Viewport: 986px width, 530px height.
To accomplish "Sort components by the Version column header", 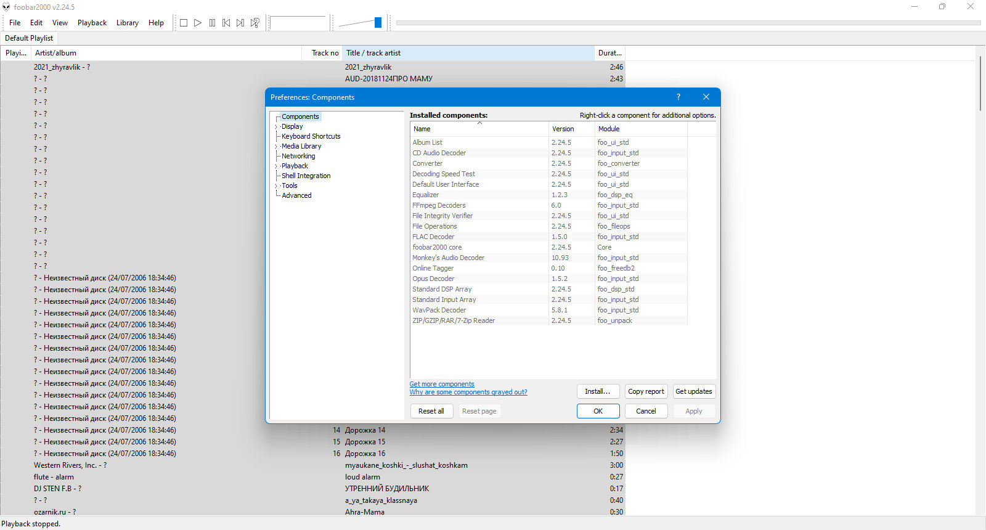I will [572, 129].
